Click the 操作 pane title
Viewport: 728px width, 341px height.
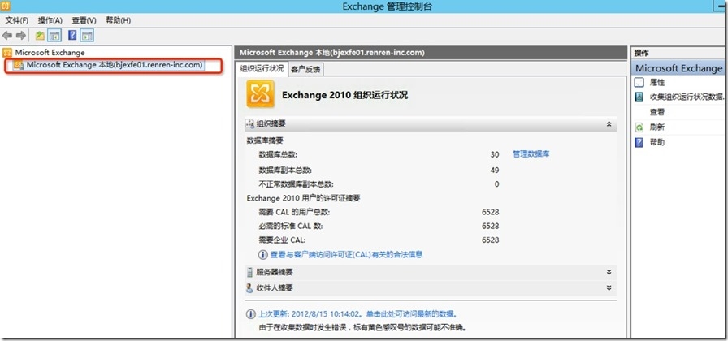click(642, 54)
